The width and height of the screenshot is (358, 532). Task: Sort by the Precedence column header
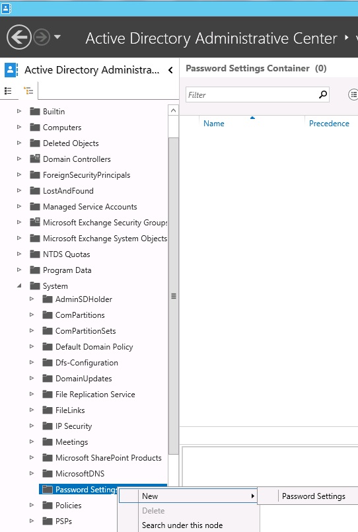[x=329, y=124]
